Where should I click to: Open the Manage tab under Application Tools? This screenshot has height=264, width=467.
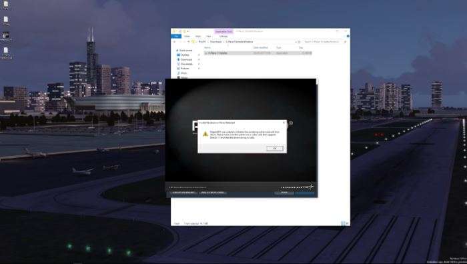click(223, 36)
